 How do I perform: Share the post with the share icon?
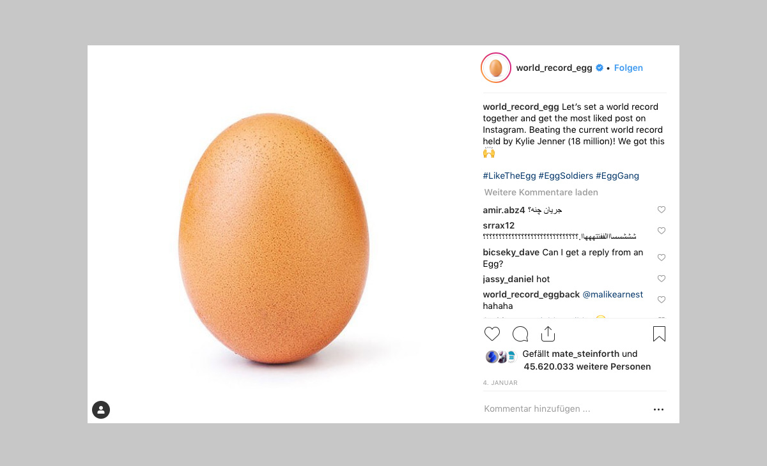pyautogui.click(x=548, y=334)
